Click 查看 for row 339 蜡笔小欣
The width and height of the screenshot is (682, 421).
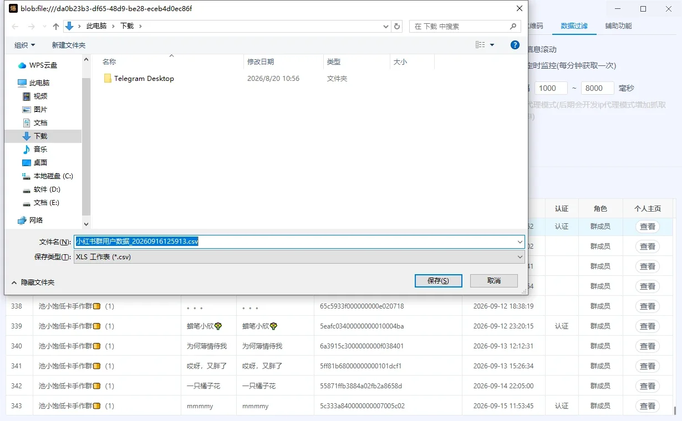click(x=648, y=326)
